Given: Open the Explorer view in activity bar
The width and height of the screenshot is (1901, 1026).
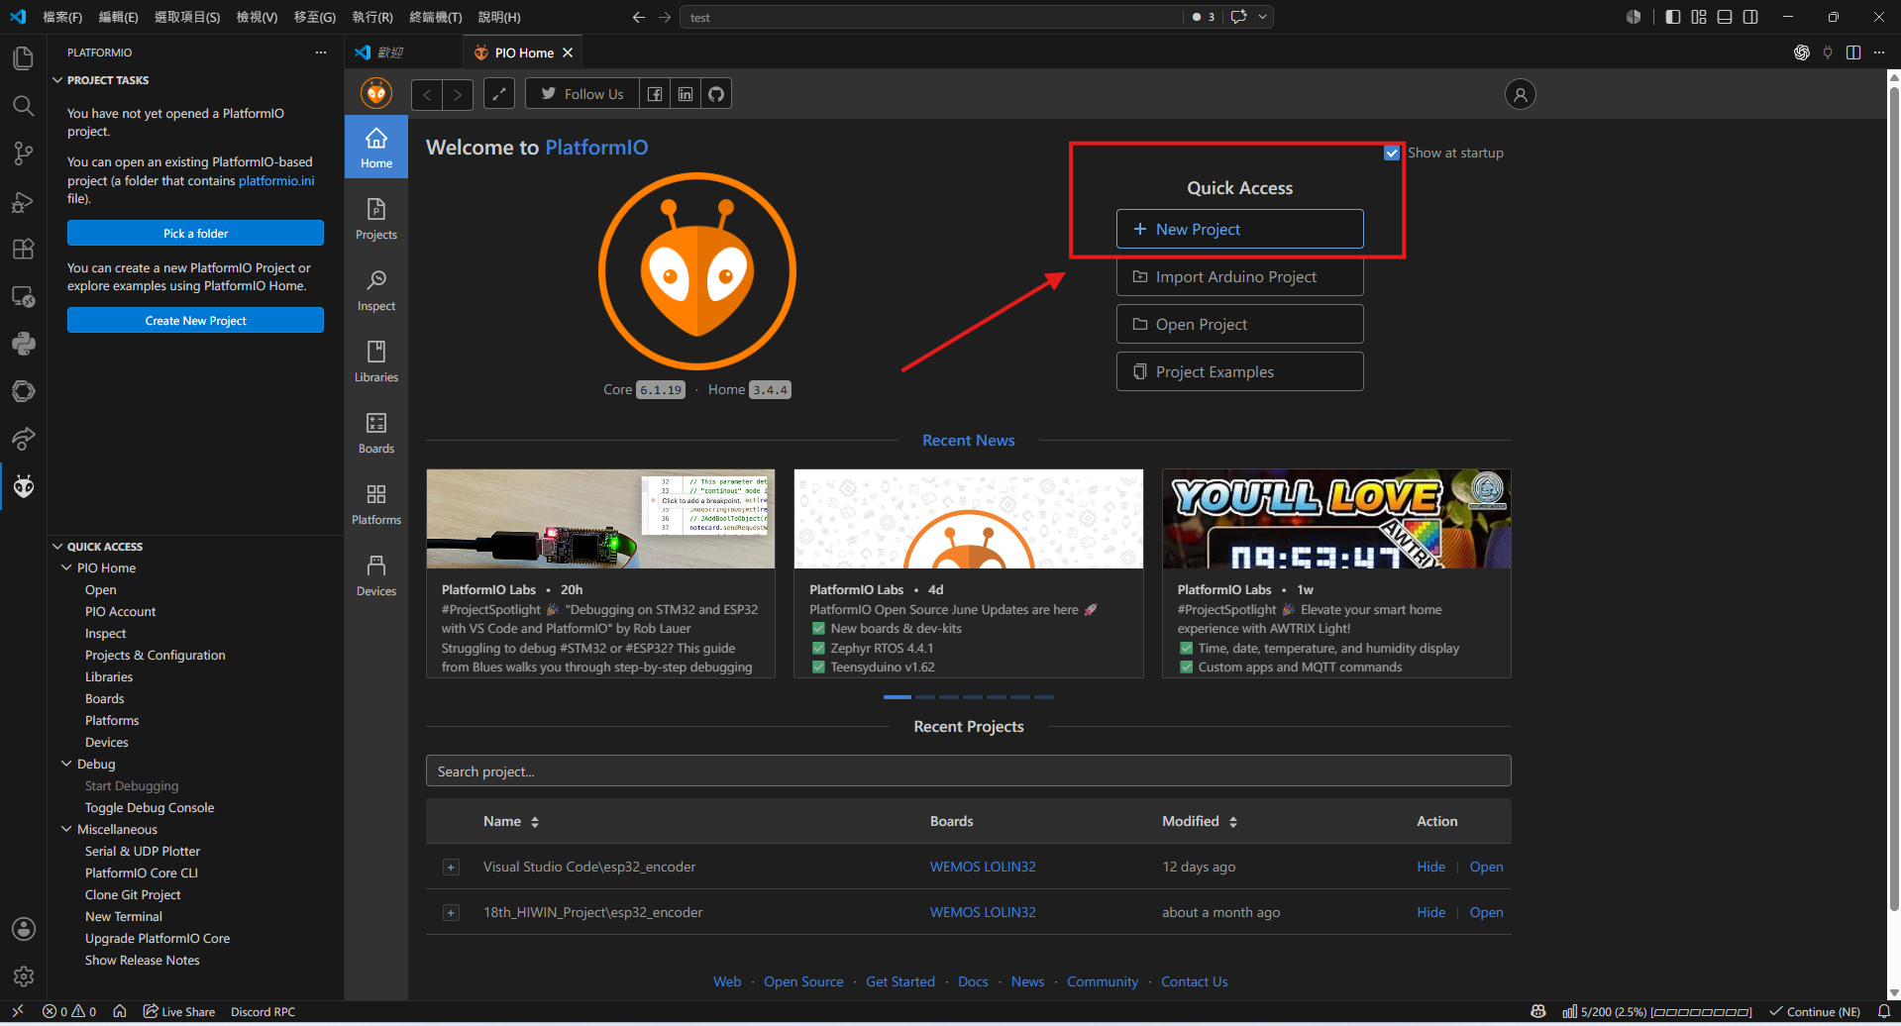Looking at the screenshot, I should 24,58.
